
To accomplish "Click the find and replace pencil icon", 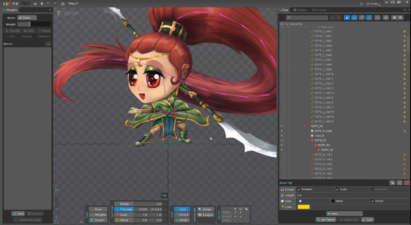I will [x=386, y=18].
